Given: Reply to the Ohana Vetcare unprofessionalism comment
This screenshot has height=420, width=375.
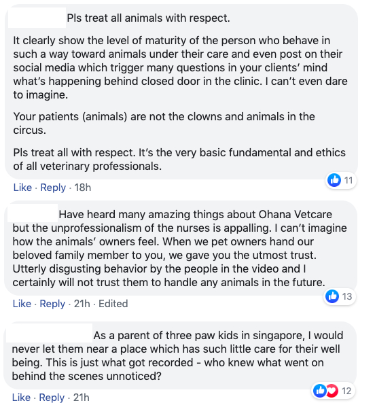Looking at the screenshot, I should (x=52, y=304).
